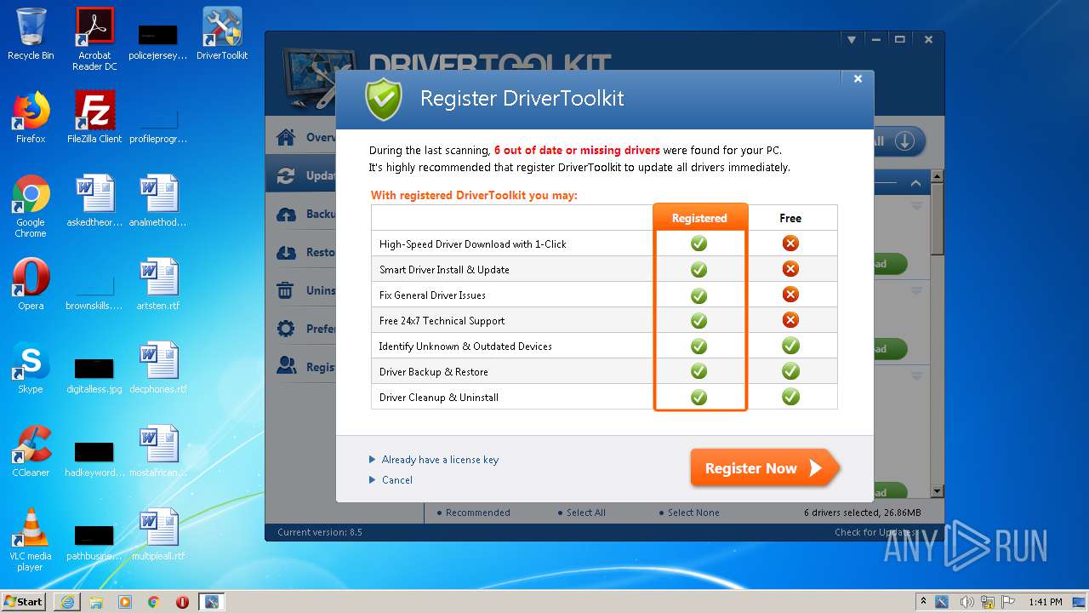Click registered checkmark for Smart Driver Install

(698, 269)
